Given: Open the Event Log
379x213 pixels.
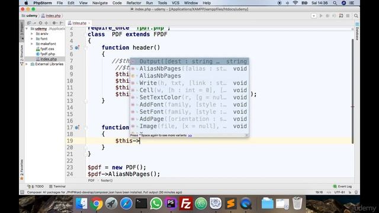Looking at the screenshot, I should click(342, 186).
